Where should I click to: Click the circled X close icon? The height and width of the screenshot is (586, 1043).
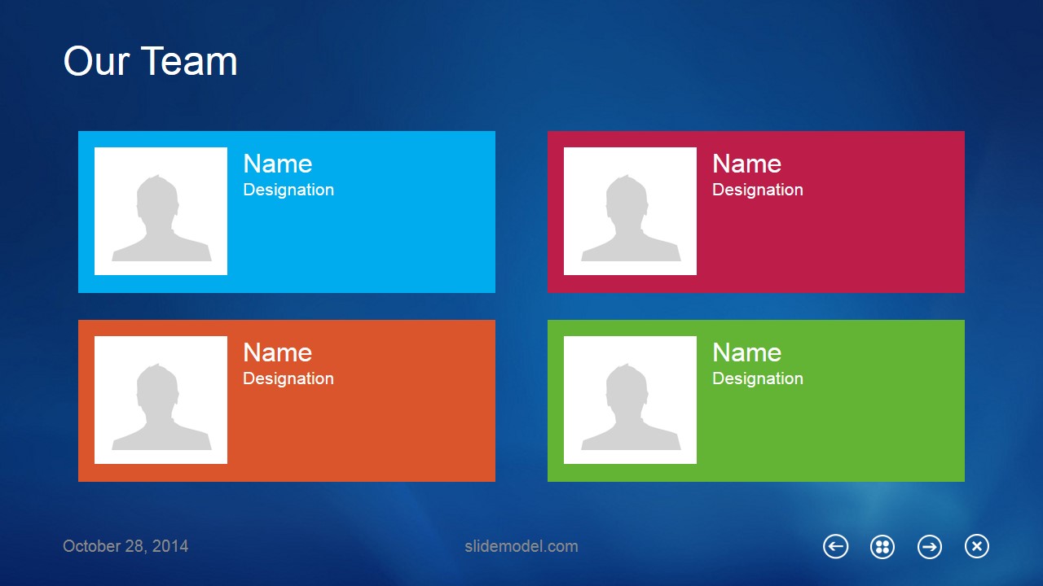tap(977, 547)
